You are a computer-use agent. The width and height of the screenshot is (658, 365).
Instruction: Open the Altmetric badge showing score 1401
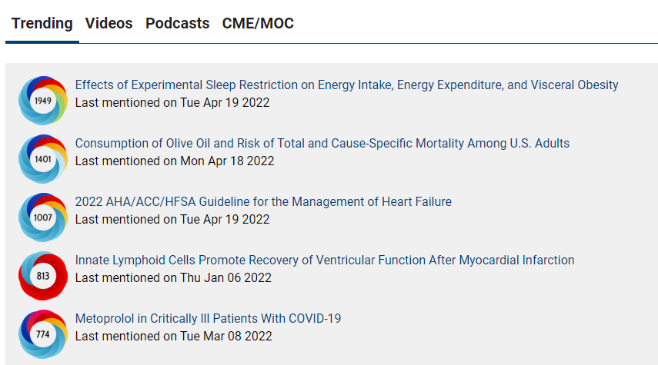coord(43,159)
